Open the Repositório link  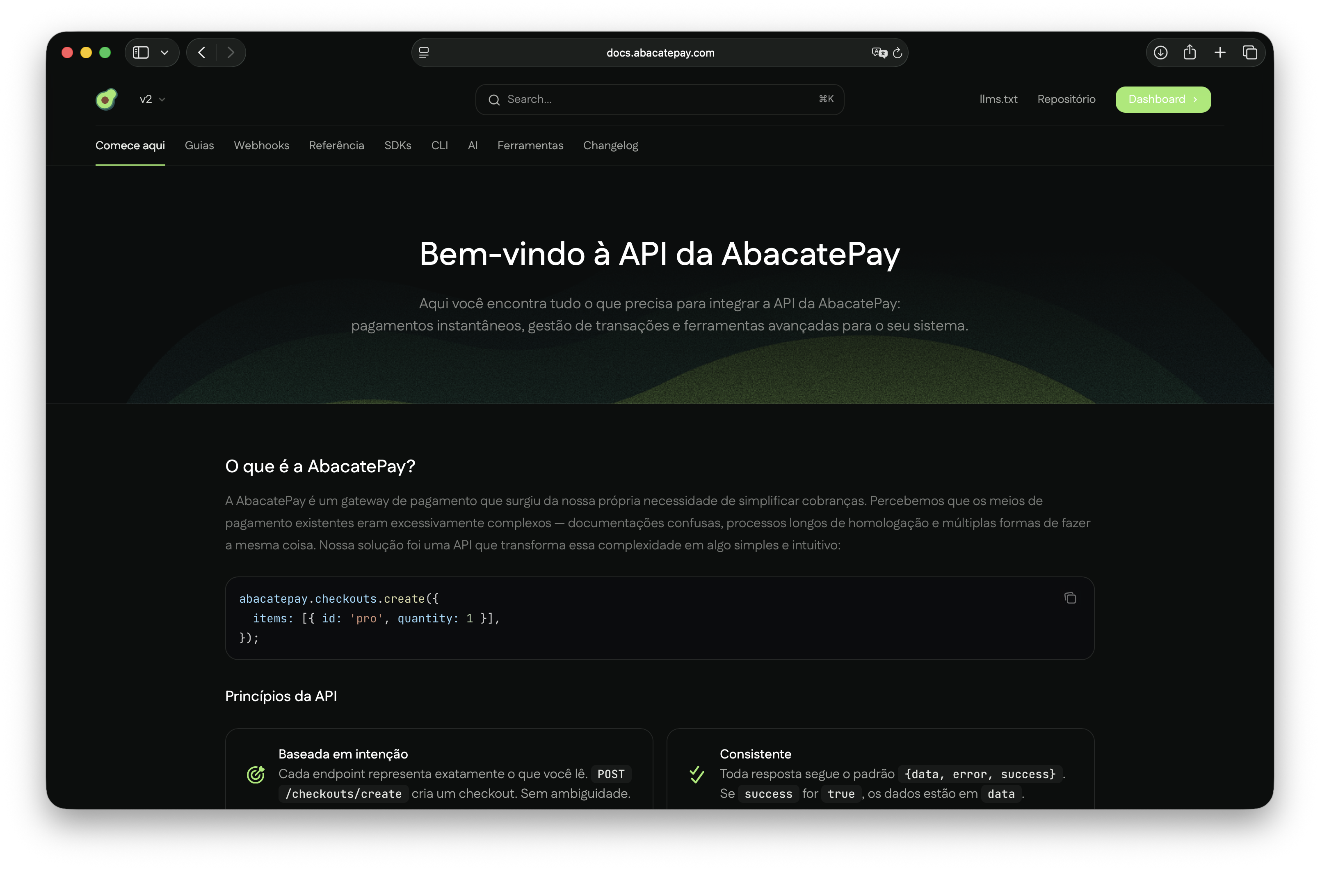pos(1066,99)
